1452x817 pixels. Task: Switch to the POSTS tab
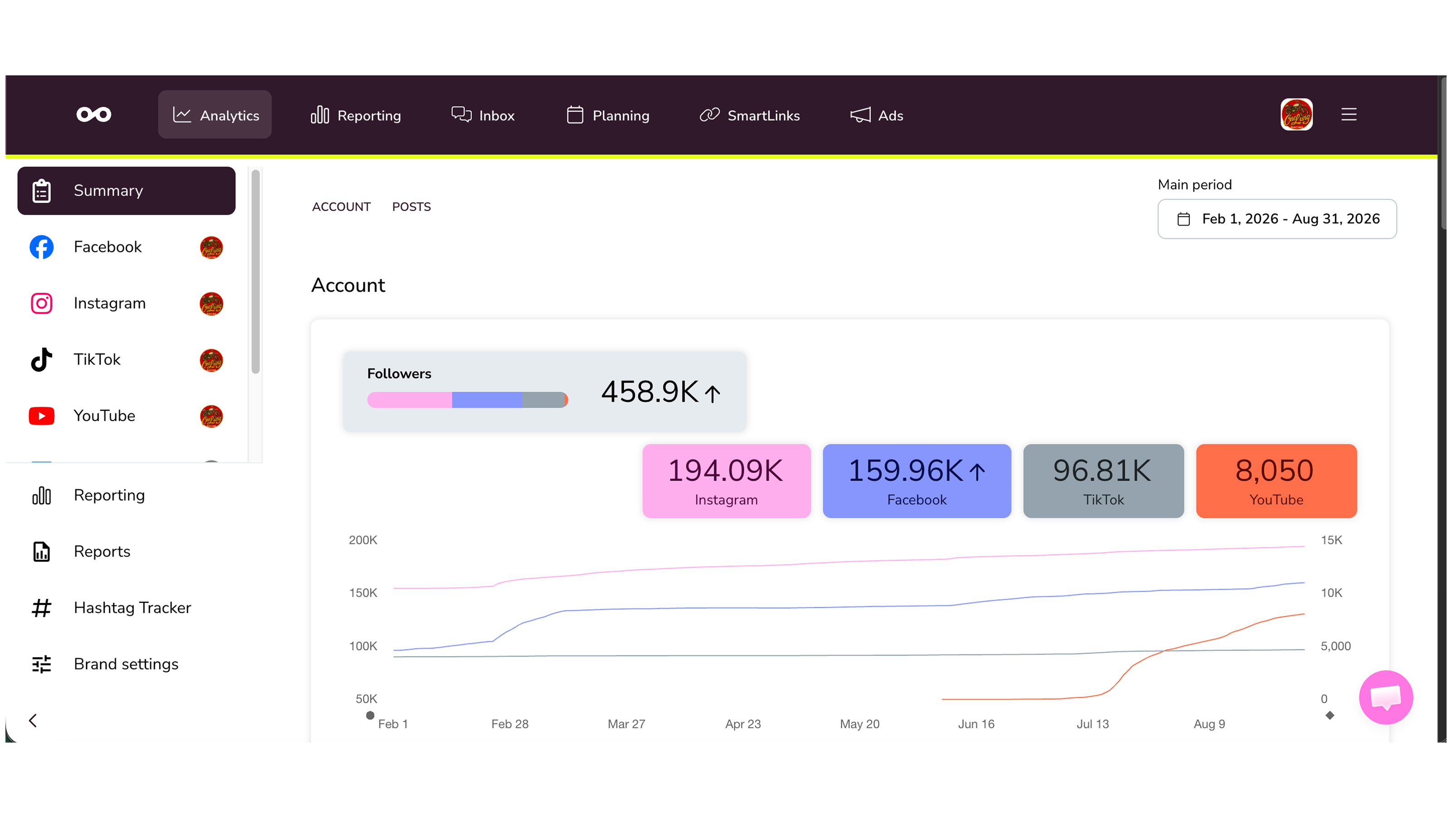(x=412, y=207)
